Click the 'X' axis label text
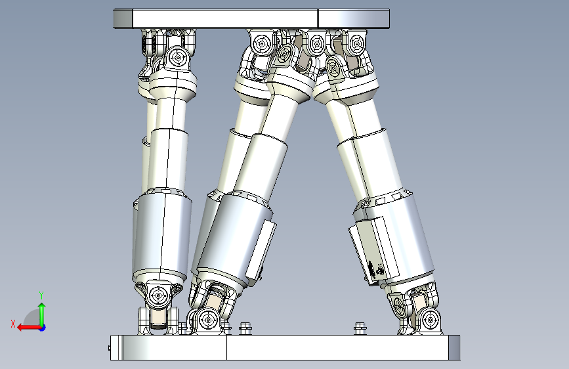This screenshot has width=569, height=369. [x=13, y=324]
